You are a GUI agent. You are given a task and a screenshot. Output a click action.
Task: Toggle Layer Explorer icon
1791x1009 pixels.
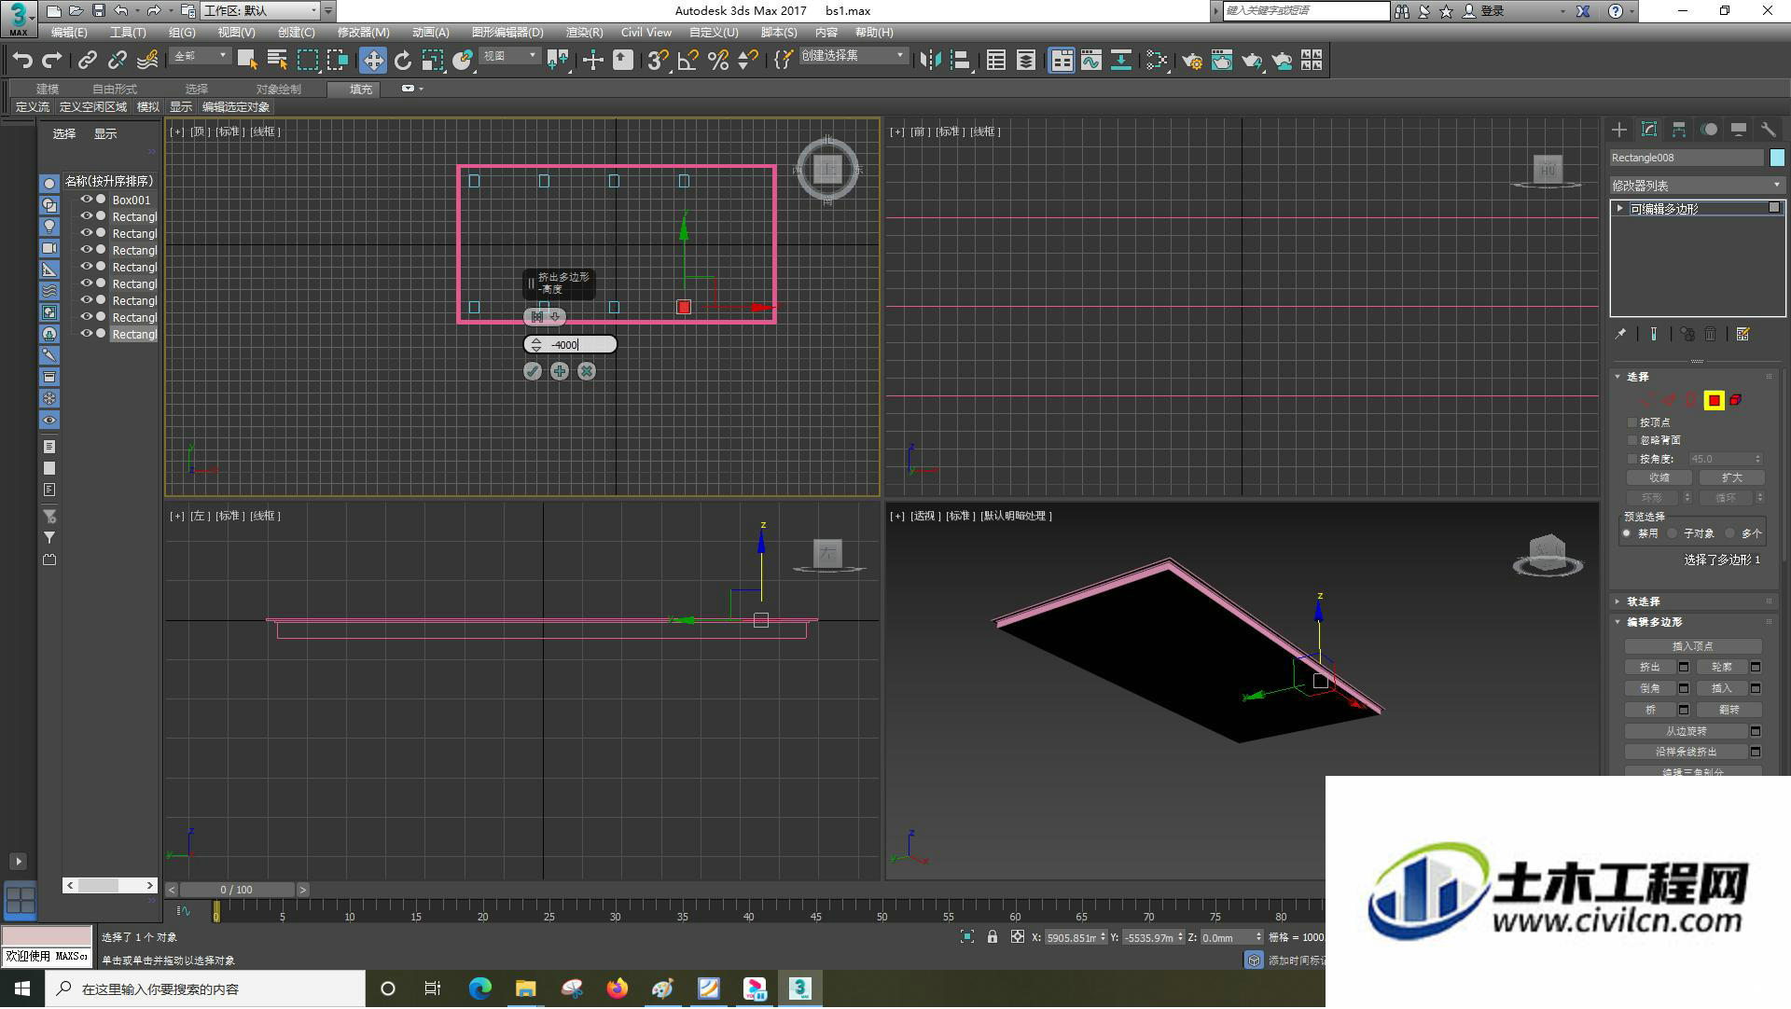tap(1026, 61)
